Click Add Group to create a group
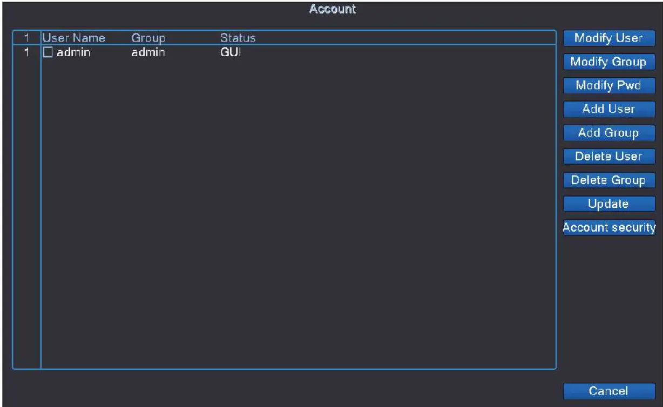 pyautogui.click(x=608, y=133)
